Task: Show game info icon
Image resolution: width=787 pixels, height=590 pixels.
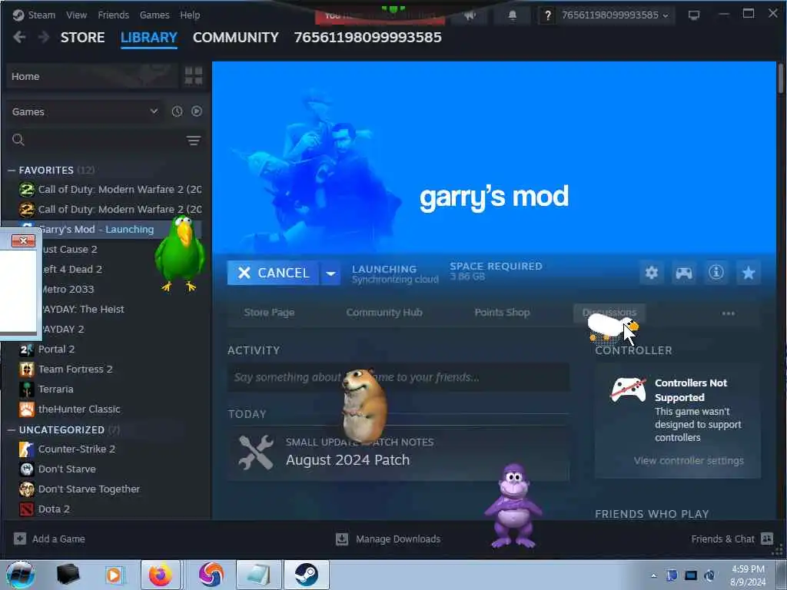Action: tap(716, 273)
